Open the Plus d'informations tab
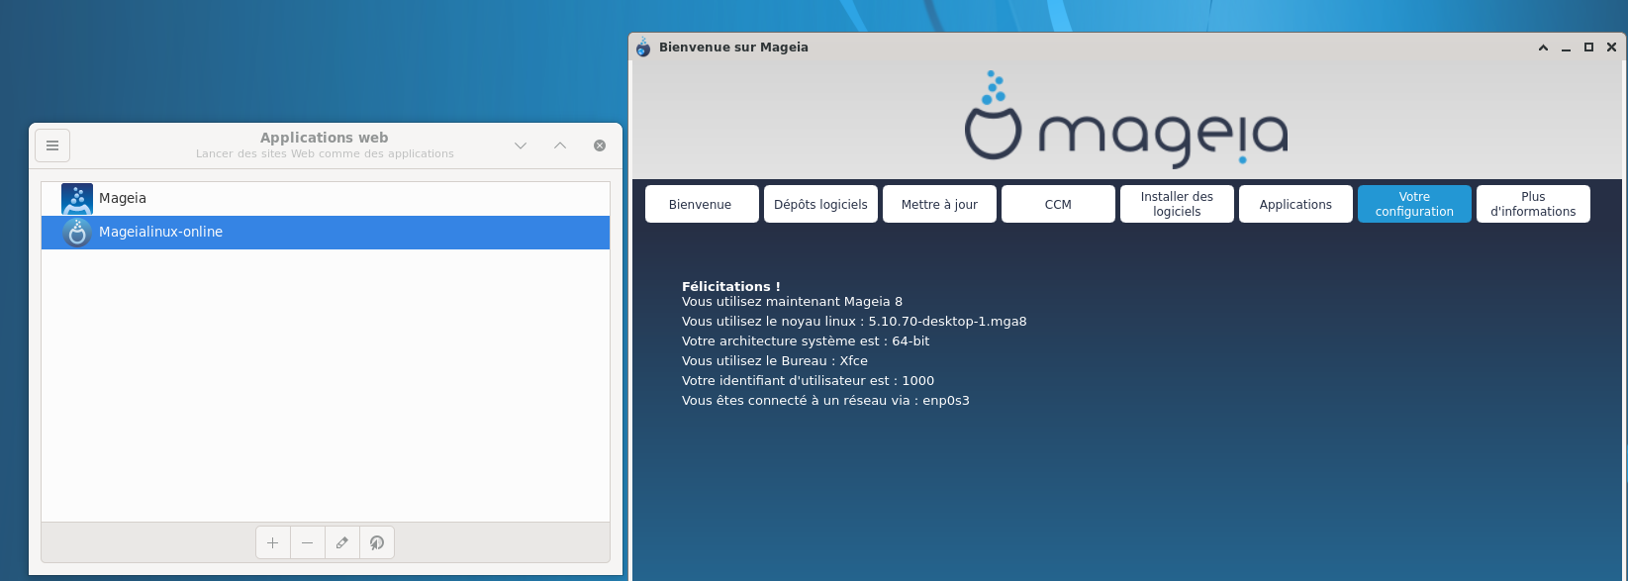Screen dimensions: 1628x581 click(x=1533, y=204)
